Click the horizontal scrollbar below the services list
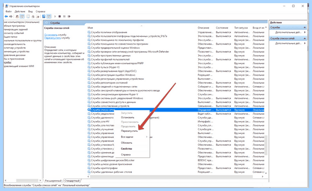Viewport: 312px width, 191px height. tap(171, 176)
